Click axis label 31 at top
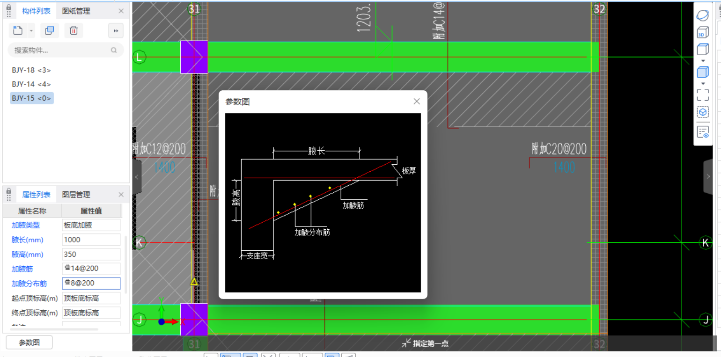The width and height of the screenshot is (721, 357). click(x=194, y=9)
